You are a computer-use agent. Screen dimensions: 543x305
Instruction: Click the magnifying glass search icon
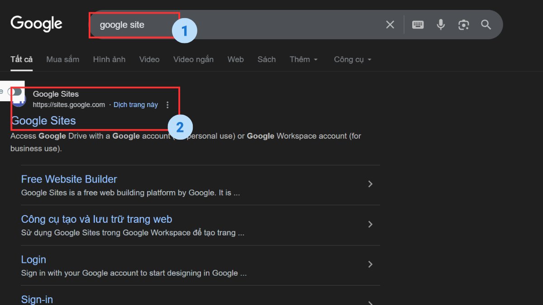tap(486, 25)
